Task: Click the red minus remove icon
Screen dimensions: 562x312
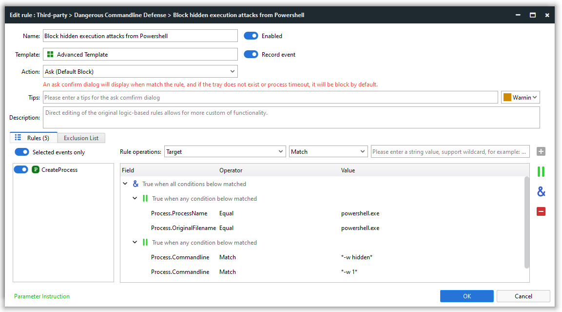Action: pyautogui.click(x=541, y=211)
